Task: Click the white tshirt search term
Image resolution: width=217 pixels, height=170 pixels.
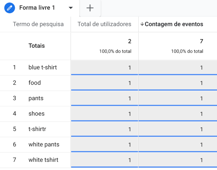Action: (43, 160)
